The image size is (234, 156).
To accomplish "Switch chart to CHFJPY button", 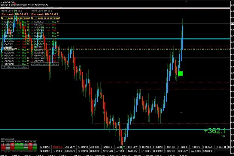I will tap(133, 147).
